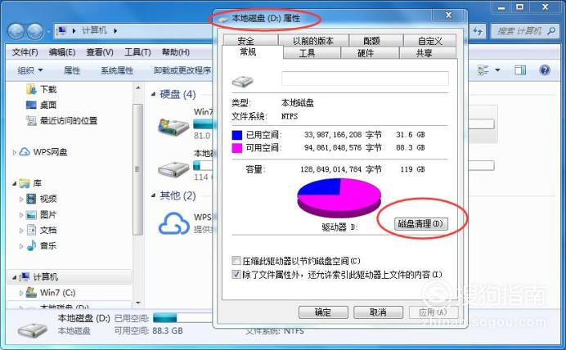Open the 查看(V) menu
The image size is (566, 350).
tap(100, 52)
